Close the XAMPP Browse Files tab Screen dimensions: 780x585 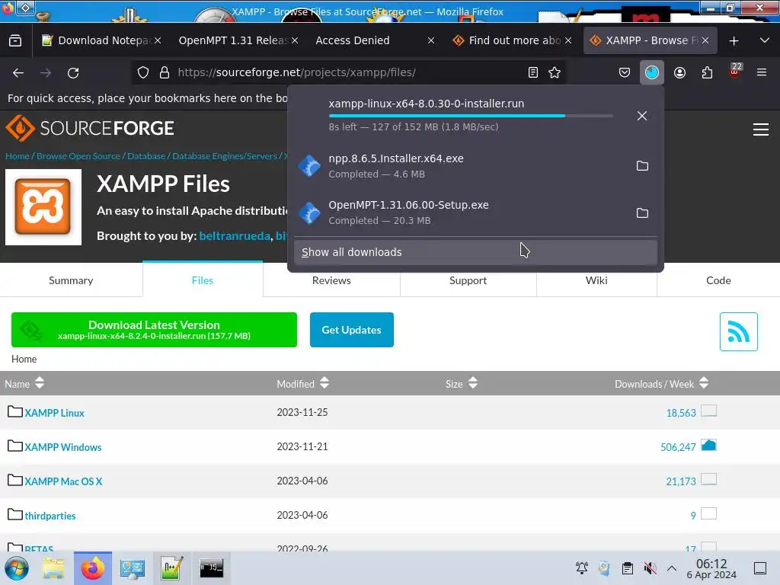[705, 40]
